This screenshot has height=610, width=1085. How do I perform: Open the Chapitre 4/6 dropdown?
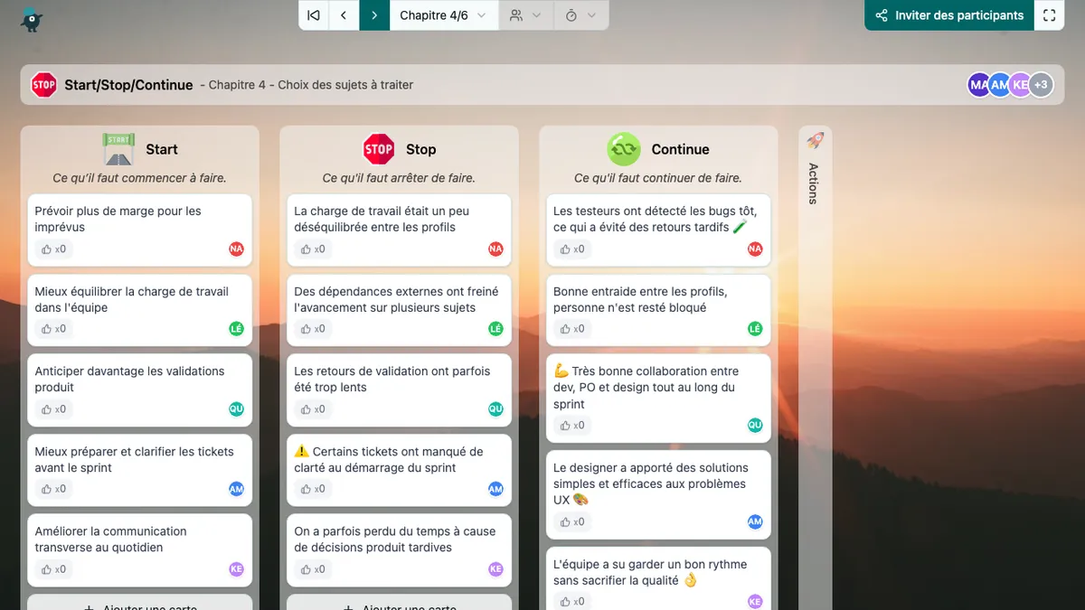point(443,15)
